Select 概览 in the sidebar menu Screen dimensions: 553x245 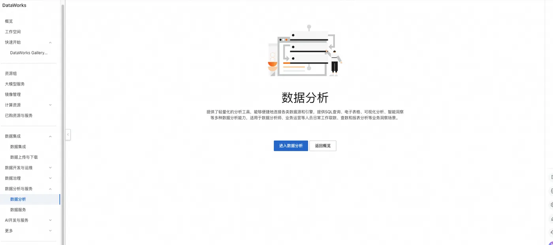[8, 21]
